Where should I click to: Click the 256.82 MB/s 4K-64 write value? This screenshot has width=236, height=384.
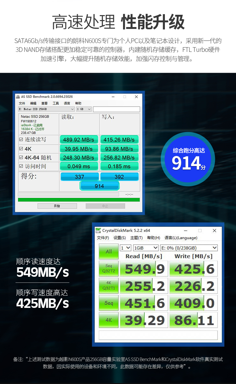[x=119, y=158]
